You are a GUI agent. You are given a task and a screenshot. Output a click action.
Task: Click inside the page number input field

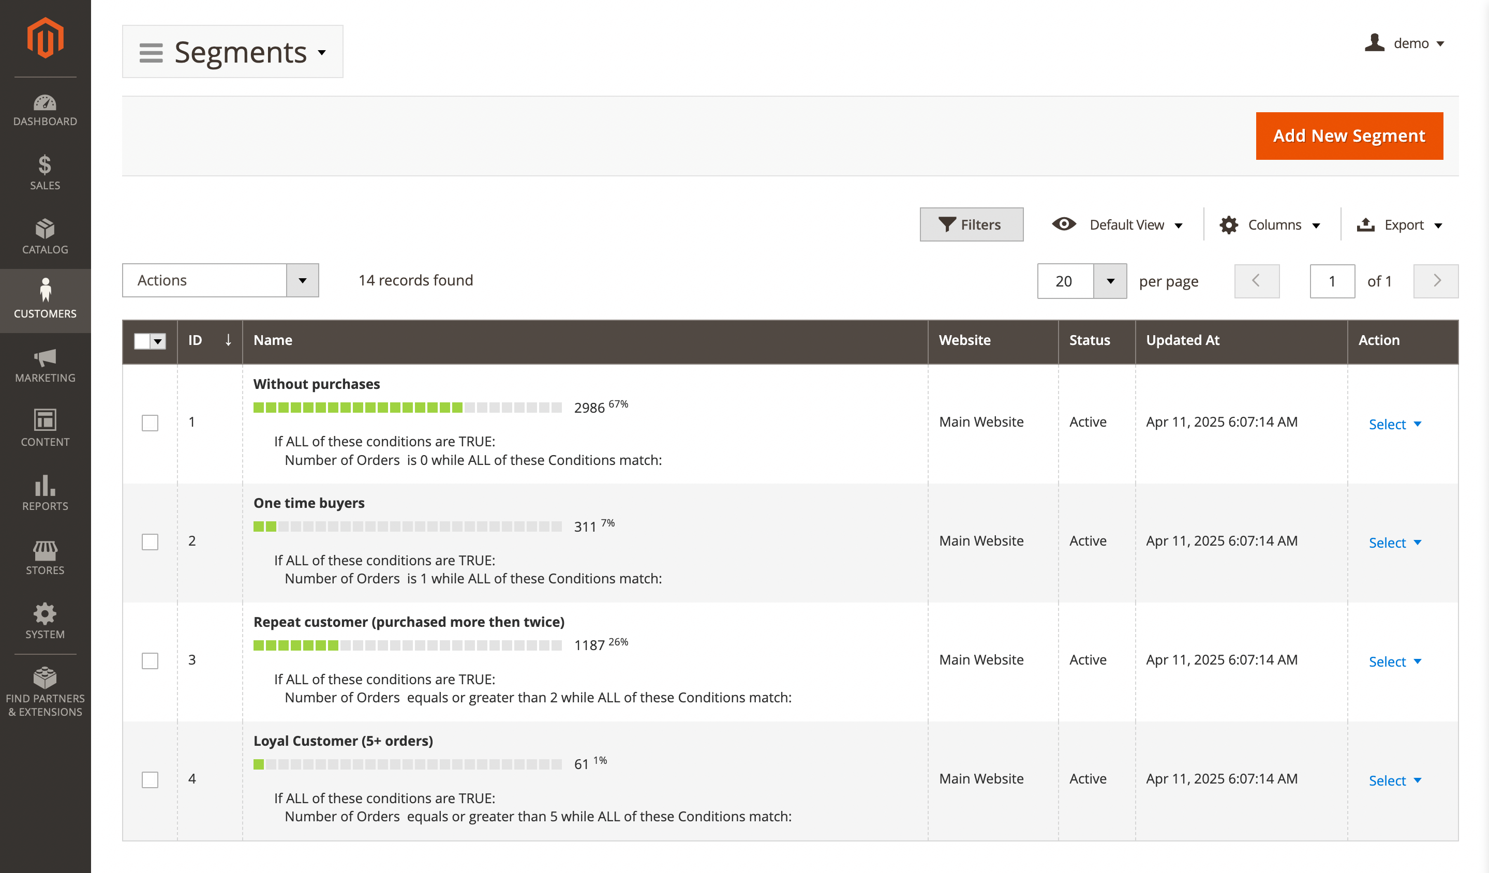point(1332,280)
